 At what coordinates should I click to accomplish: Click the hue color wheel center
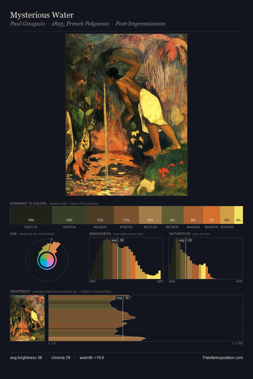point(47,260)
